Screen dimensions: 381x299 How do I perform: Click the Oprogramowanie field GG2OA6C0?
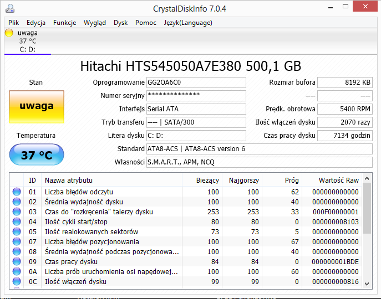pos(196,83)
